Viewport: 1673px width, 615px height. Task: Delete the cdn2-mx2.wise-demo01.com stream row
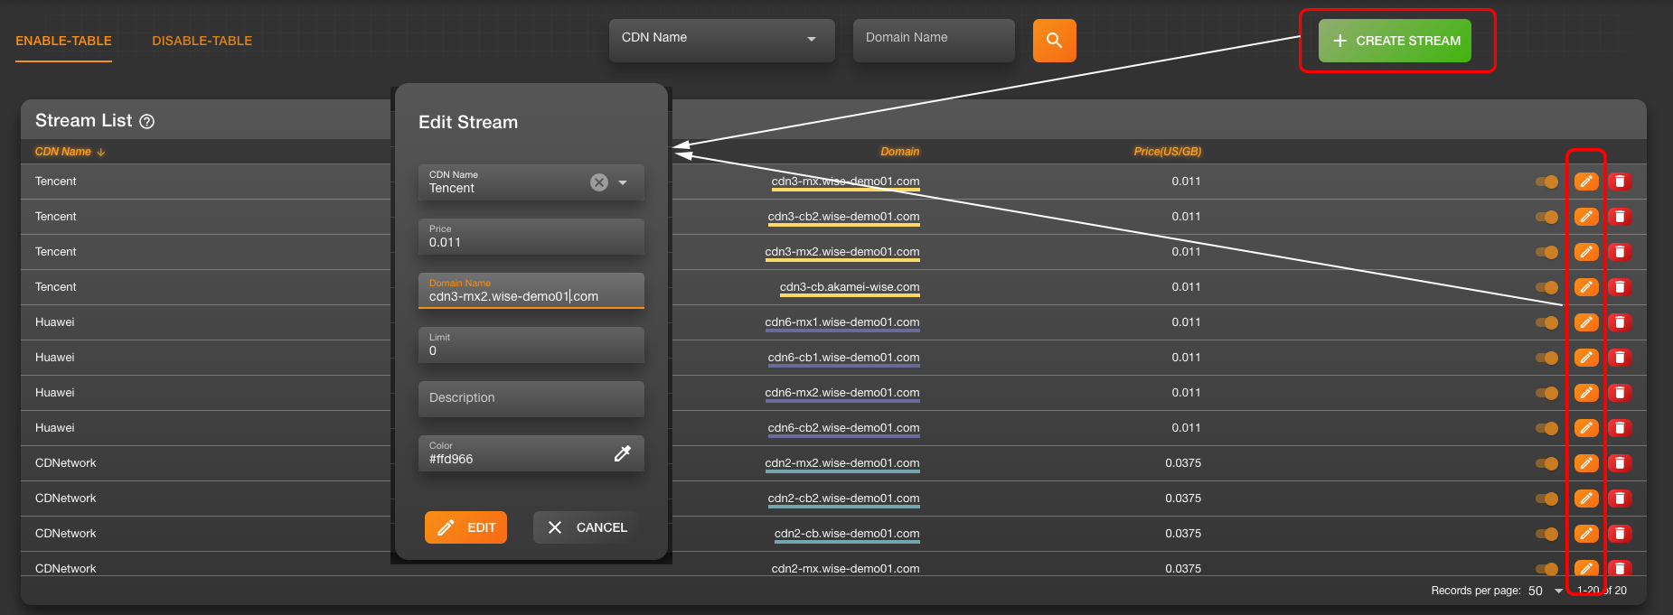coord(1620,463)
